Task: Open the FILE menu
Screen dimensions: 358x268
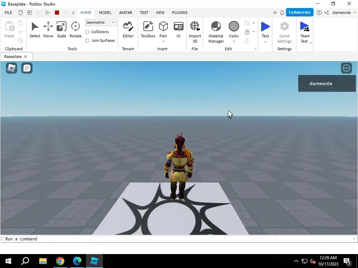Action: [x=8, y=13]
